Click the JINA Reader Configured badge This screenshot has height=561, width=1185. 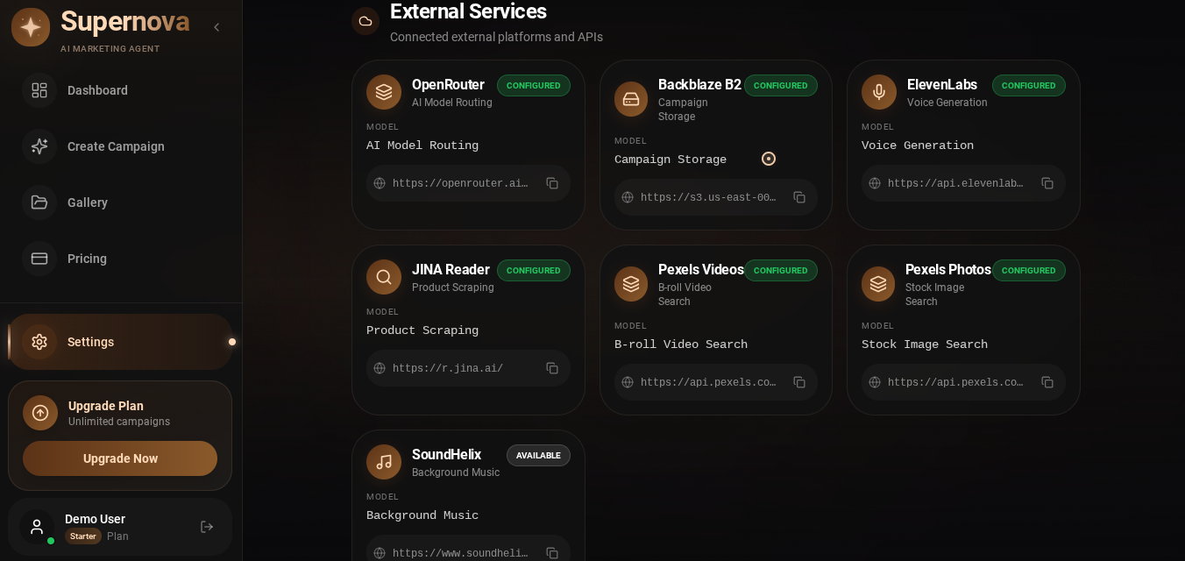[x=534, y=270]
